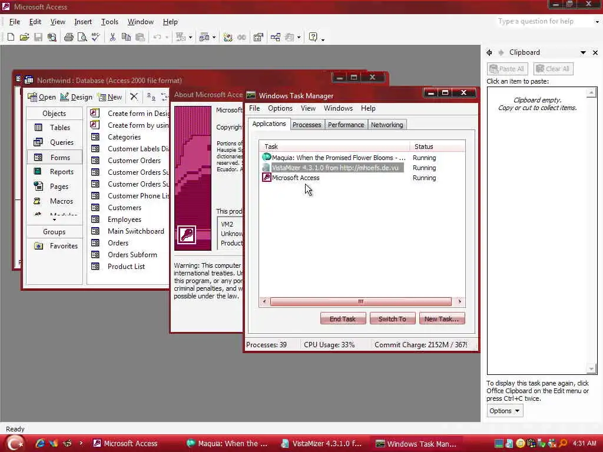Open the Clipboard task pane menu arrow

pos(583,52)
